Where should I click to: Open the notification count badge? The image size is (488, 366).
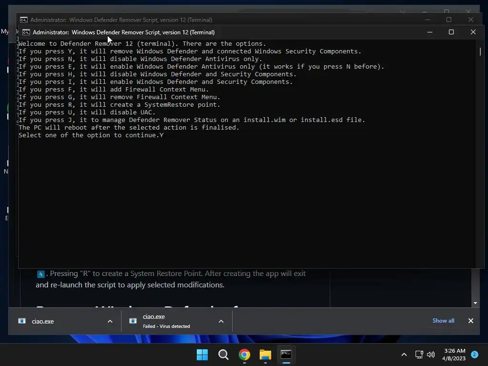[x=475, y=355]
